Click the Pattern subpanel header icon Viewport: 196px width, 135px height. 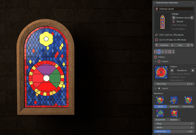(x=159, y=61)
